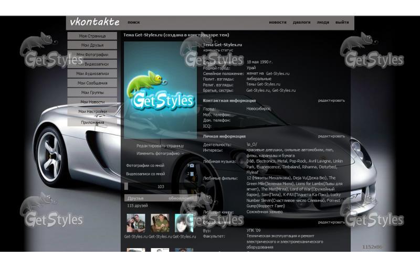Click birthday text 18 мая 1990 г.

tap(259, 62)
